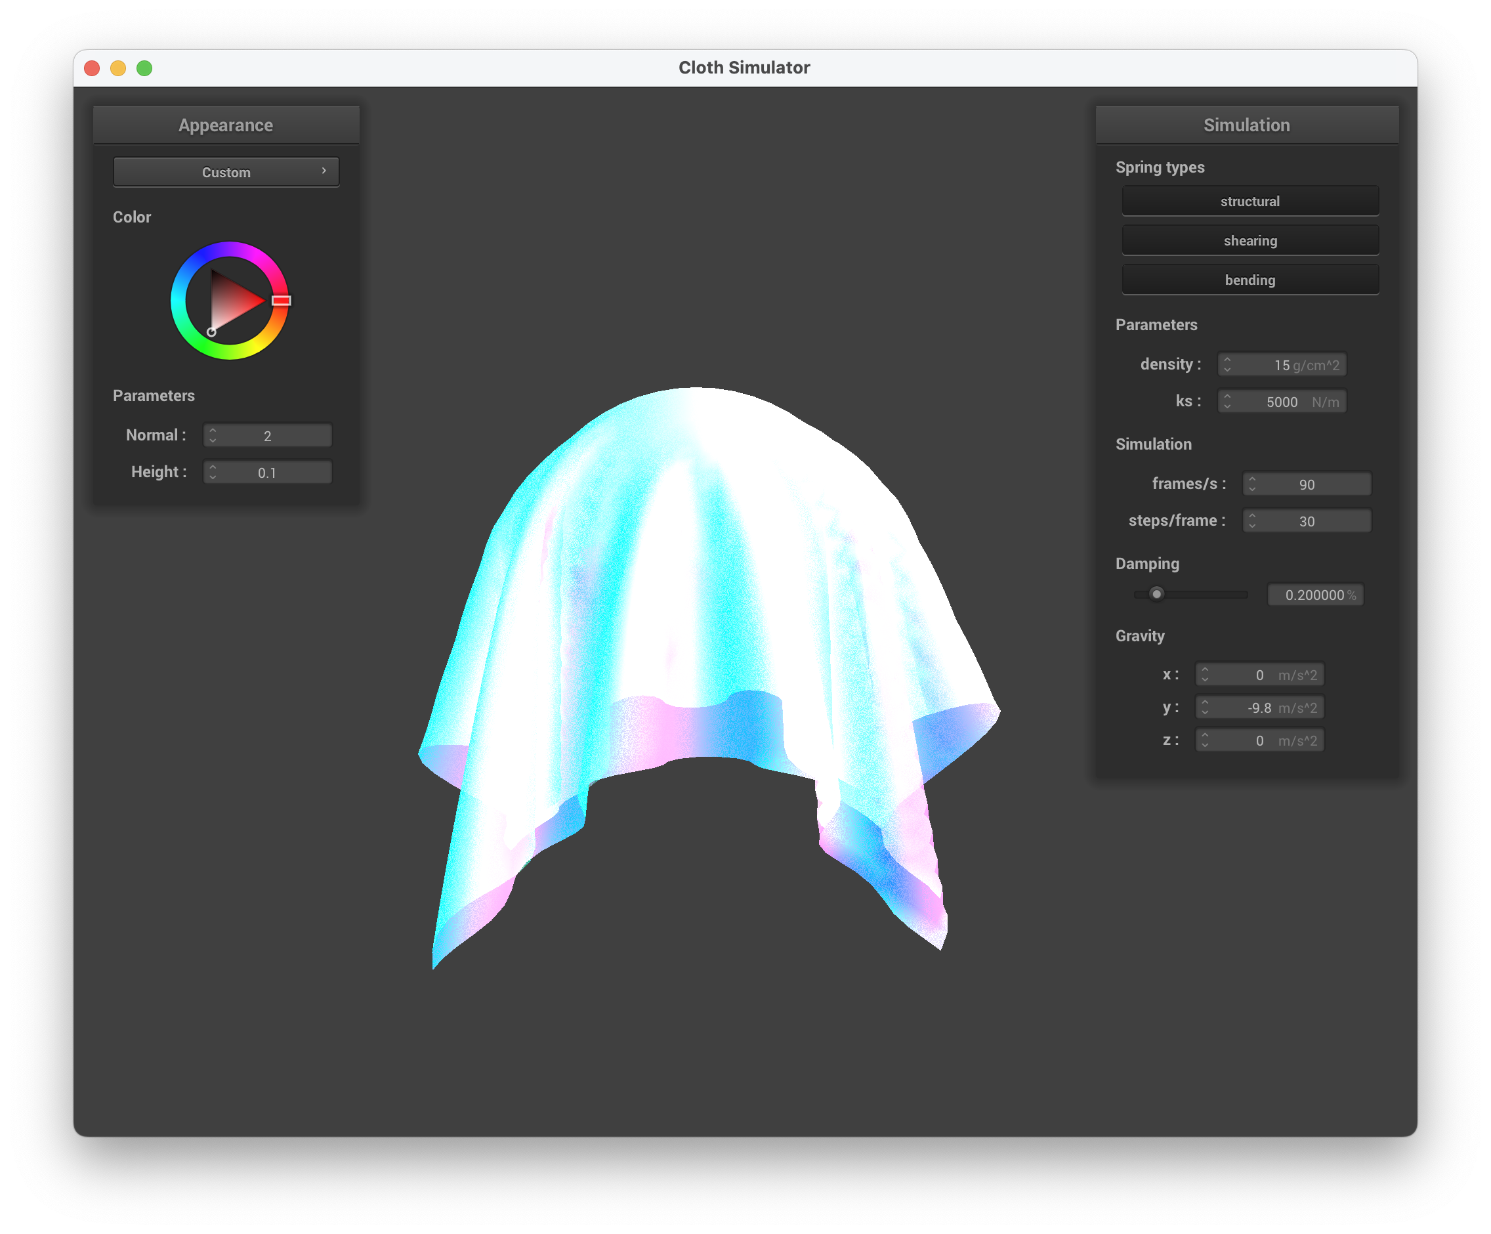Screen dimensions: 1491x1234
Task: Toggle the bending spring type
Action: (x=1249, y=280)
